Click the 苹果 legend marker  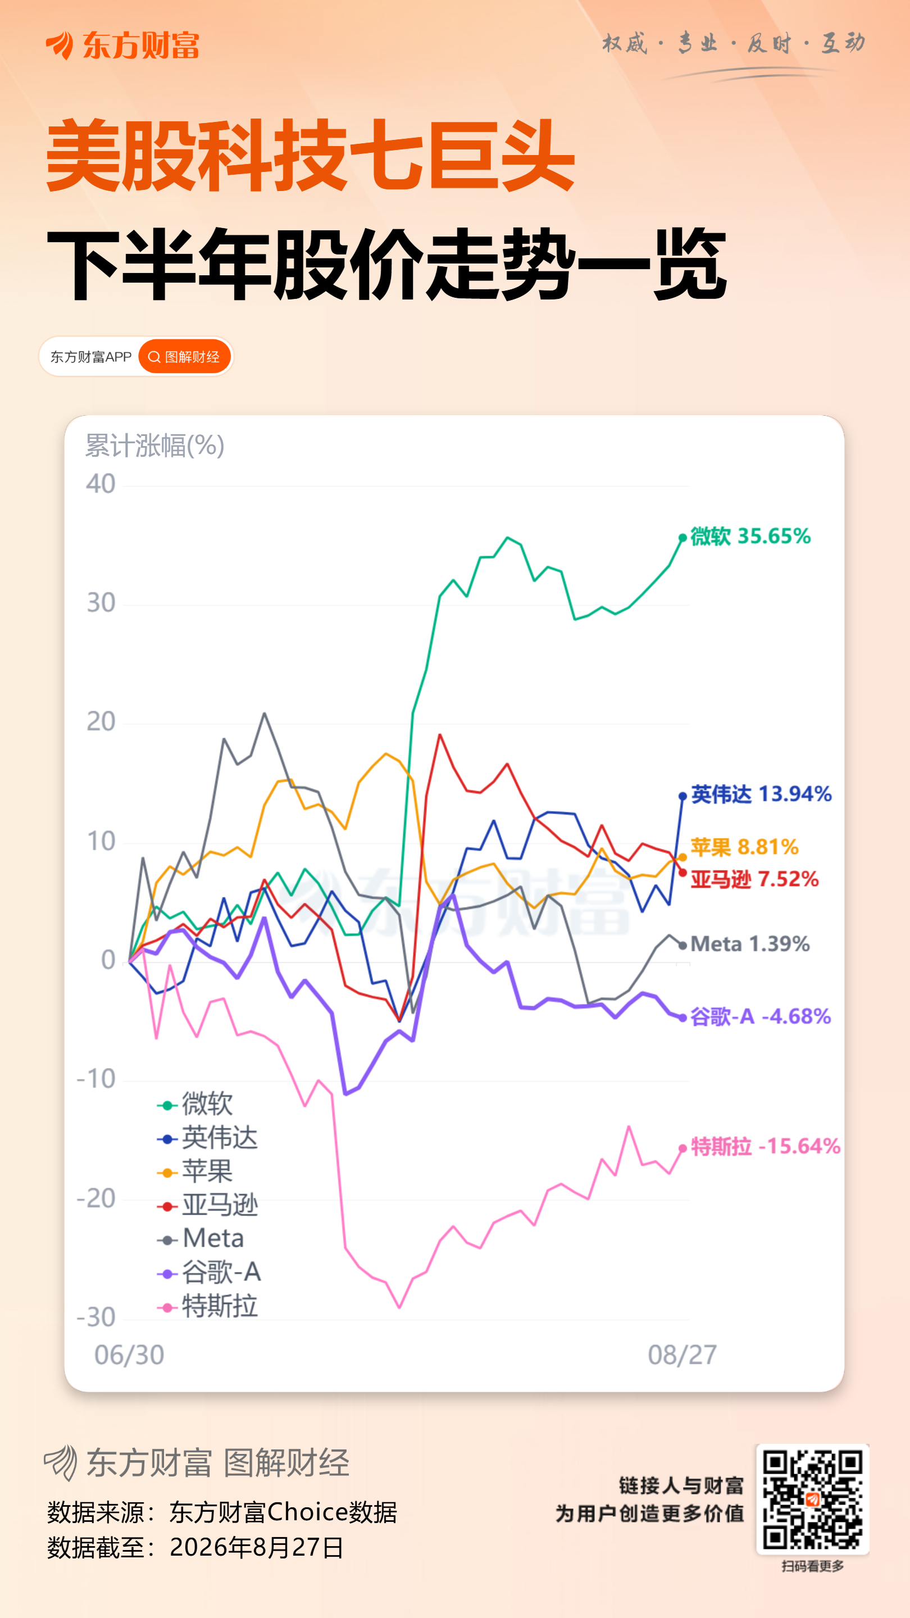[x=167, y=1172]
